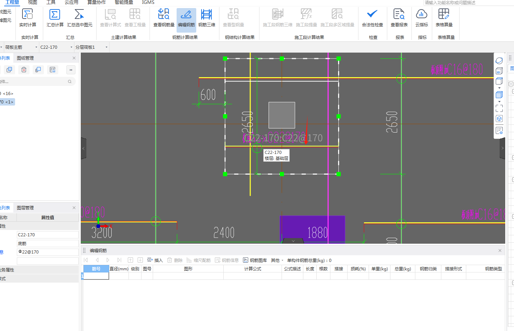
Task: Collapse bottom panel chevron on canvas
Action: pos(293,241)
